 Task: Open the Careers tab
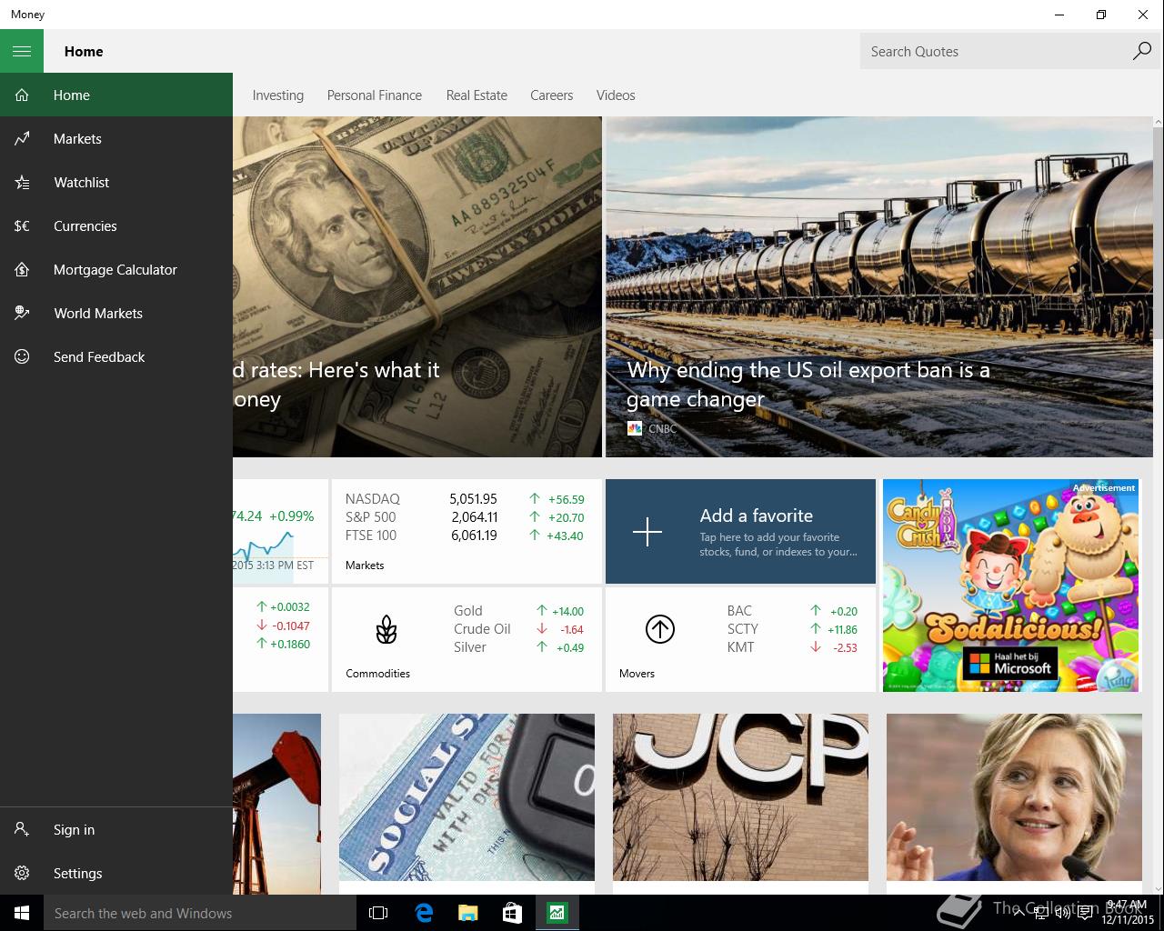[551, 95]
